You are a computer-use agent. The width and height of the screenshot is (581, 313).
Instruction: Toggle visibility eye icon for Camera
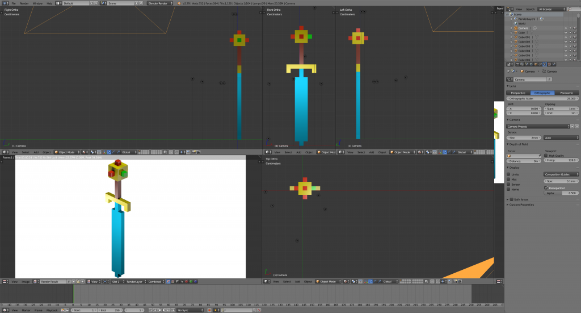tap(566, 28)
